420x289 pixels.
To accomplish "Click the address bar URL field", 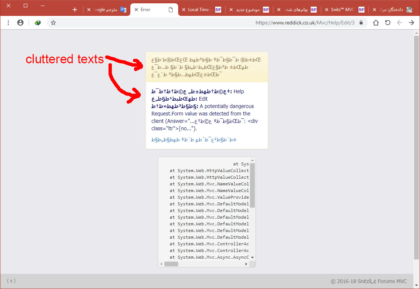I will point(207,23).
